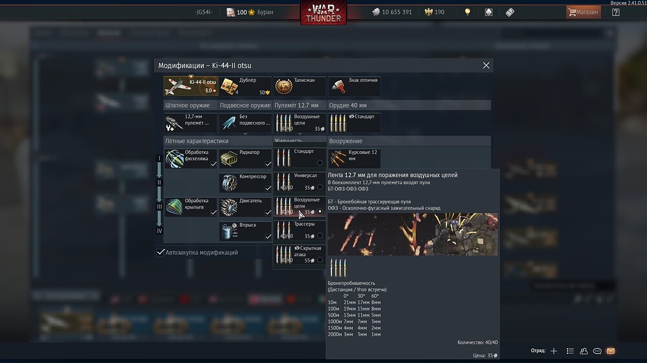This screenshot has height=363, width=647.
Task: Click the ticket icon in top bar
Action: [x=510, y=12]
